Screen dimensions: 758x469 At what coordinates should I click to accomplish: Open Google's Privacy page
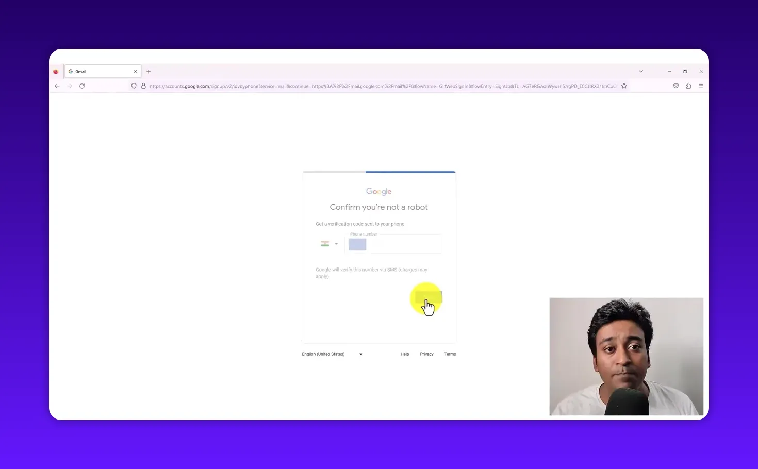426,354
